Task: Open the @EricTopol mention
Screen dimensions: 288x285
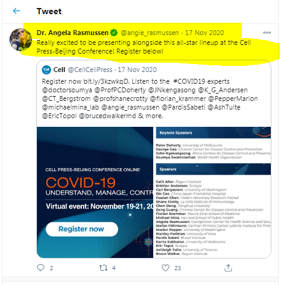Action: [x=59, y=116]
